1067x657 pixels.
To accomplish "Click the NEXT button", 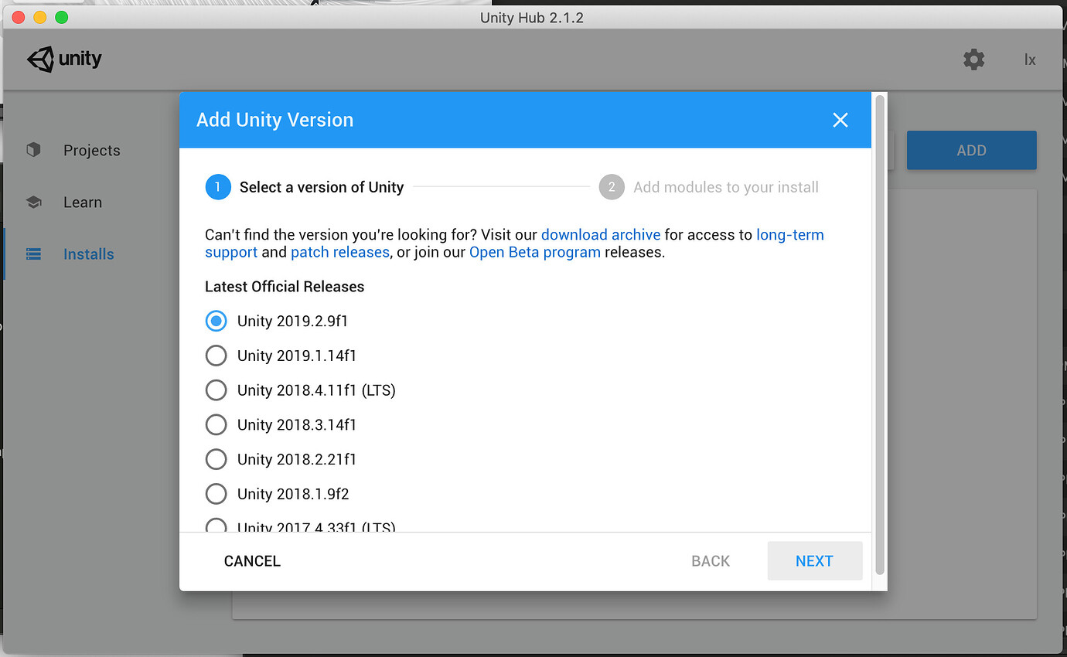I will click(815, 560).
